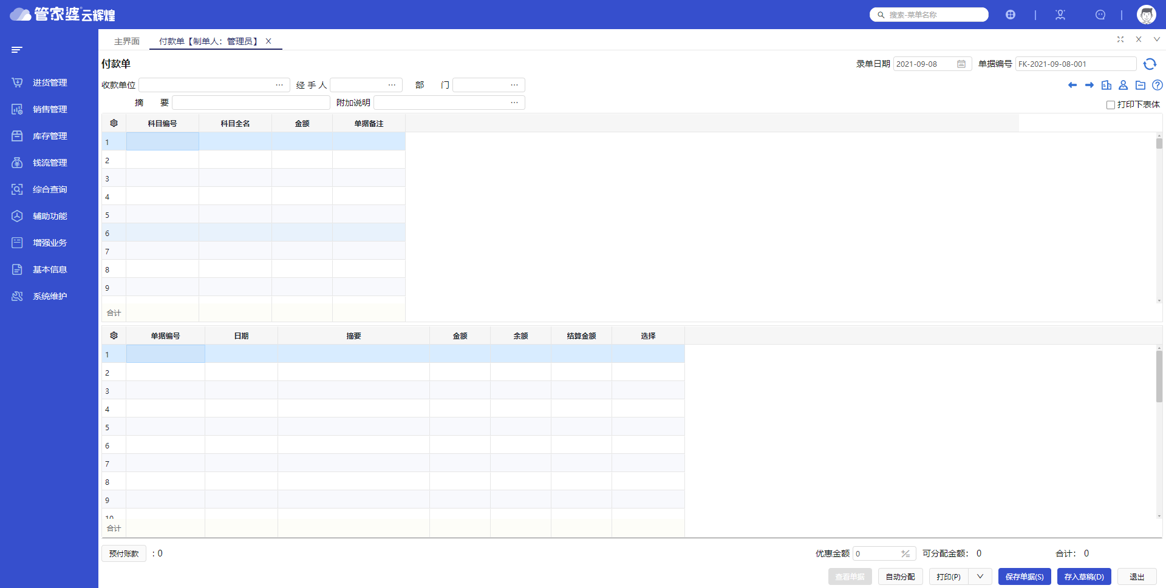Open the chat message icon in header
The height and width of the screenshot is (588, 1166).
(x=1100, y=15)
